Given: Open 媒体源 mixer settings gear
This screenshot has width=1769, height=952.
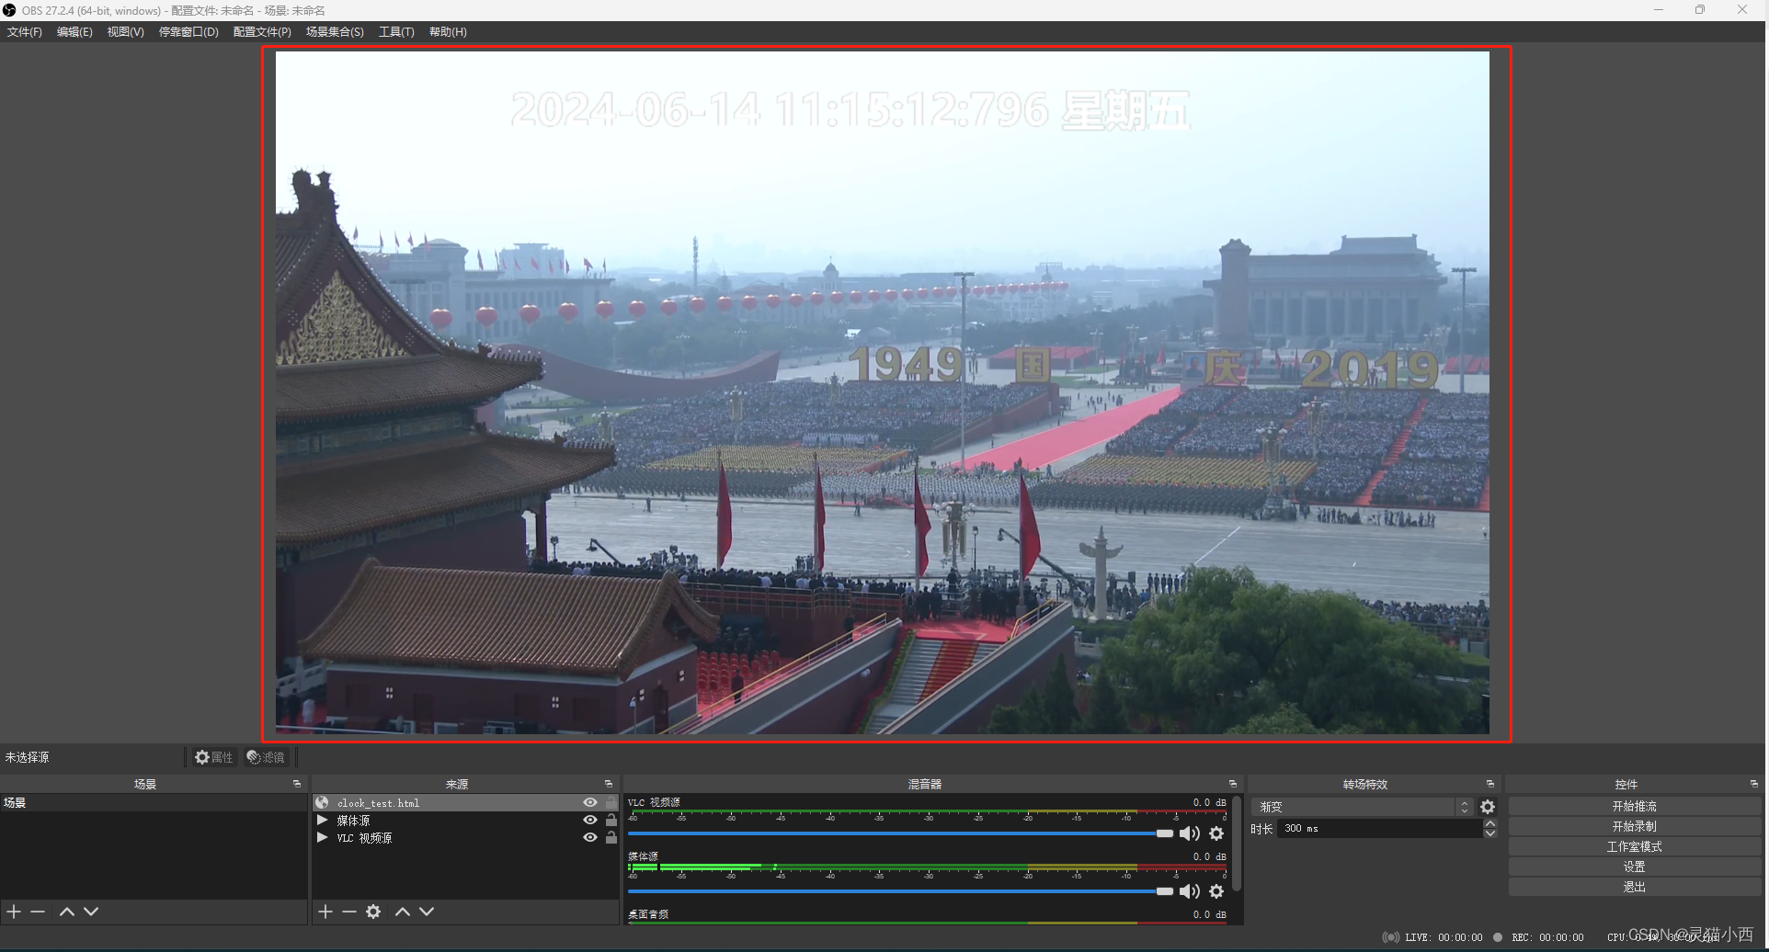Looking at the screenshot, I should tap(1216, 891).
